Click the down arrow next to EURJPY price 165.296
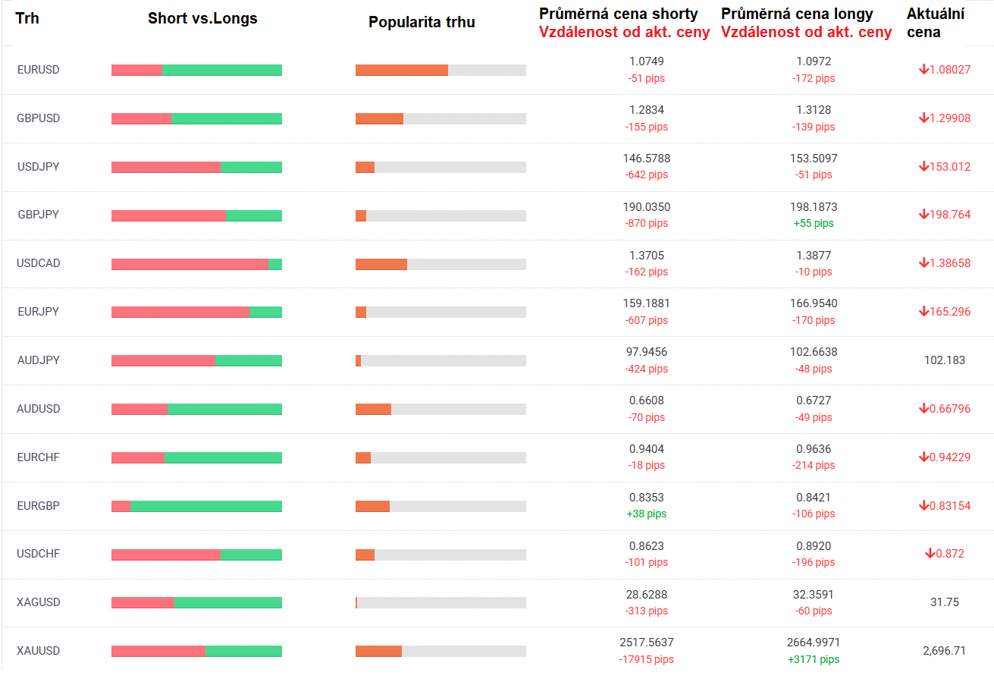The image size is (994, 685). [x=923, y=312]
